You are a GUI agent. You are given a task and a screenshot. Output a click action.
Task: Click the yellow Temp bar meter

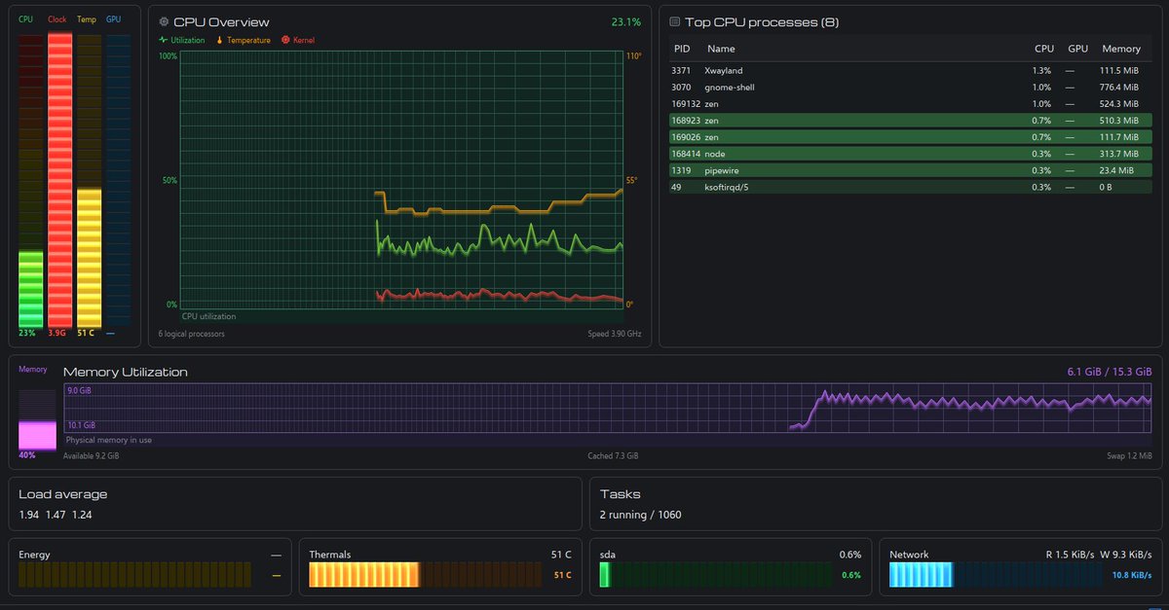(89, 181)
